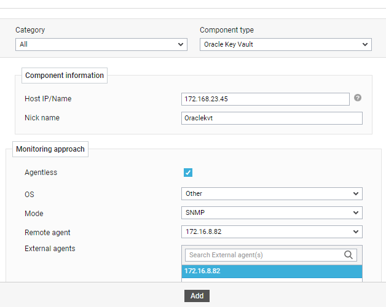This screenshot has width=386, height=307.
Task: Click the Host IP/Name text field
Action: (266, 99)
